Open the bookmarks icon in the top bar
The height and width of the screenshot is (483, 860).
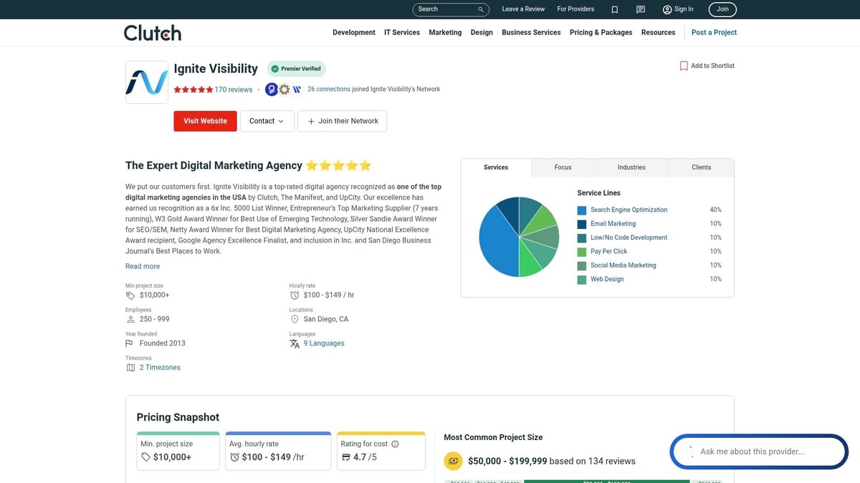click(614, 9)
